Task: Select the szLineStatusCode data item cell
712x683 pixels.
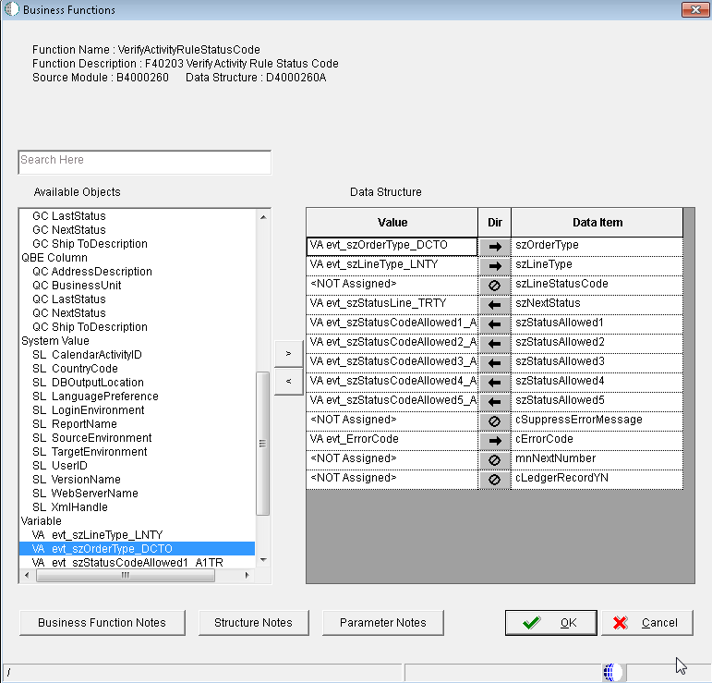Action: [x=597, y=286]
